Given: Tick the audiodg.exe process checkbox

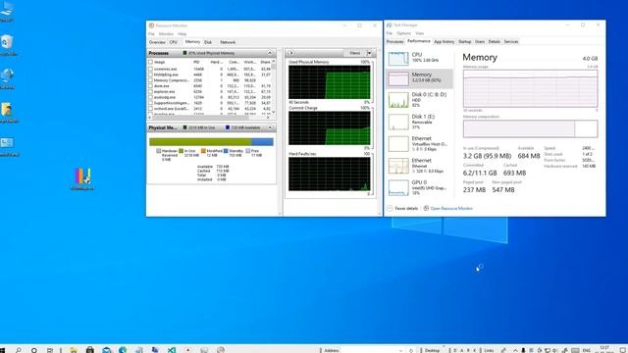Looking at the screenshot, I should (150, 97).
